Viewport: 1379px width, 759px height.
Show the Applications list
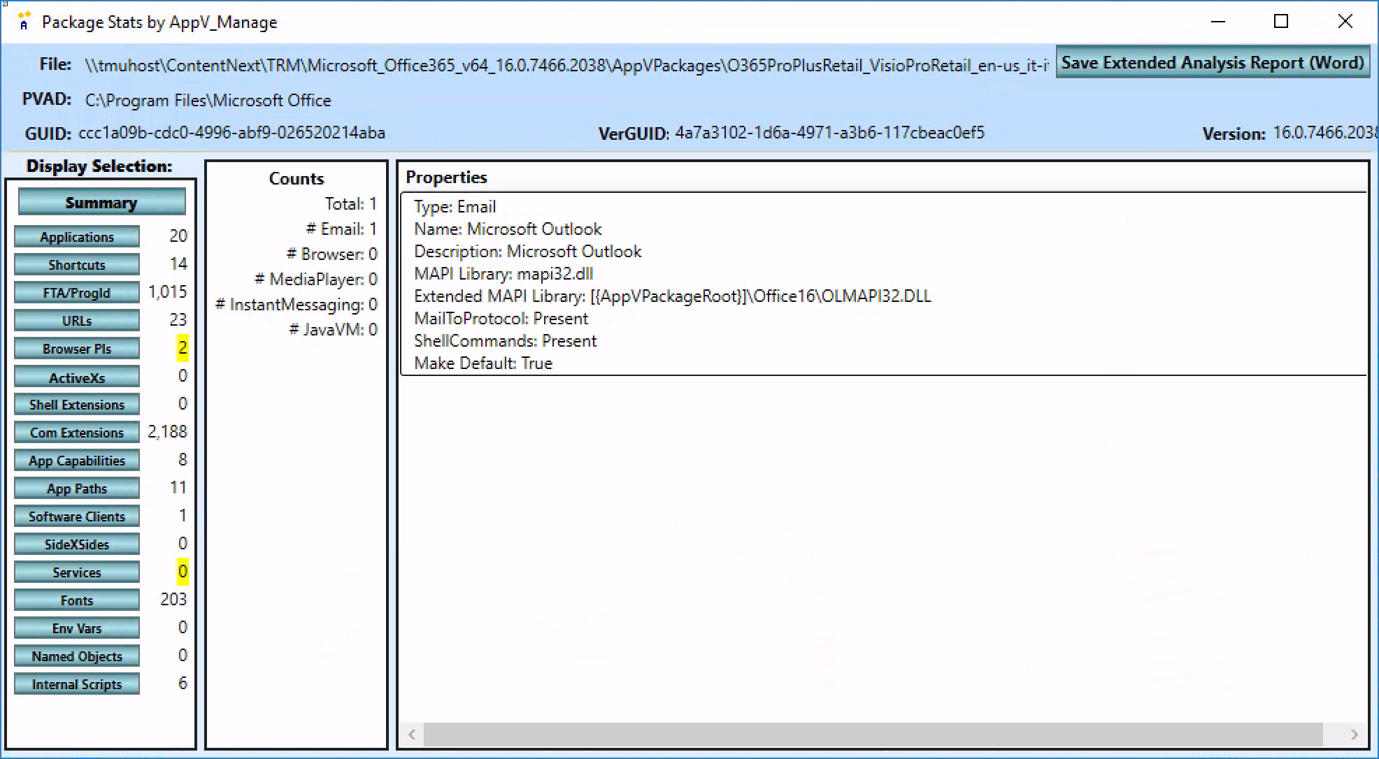click(77, 237)
